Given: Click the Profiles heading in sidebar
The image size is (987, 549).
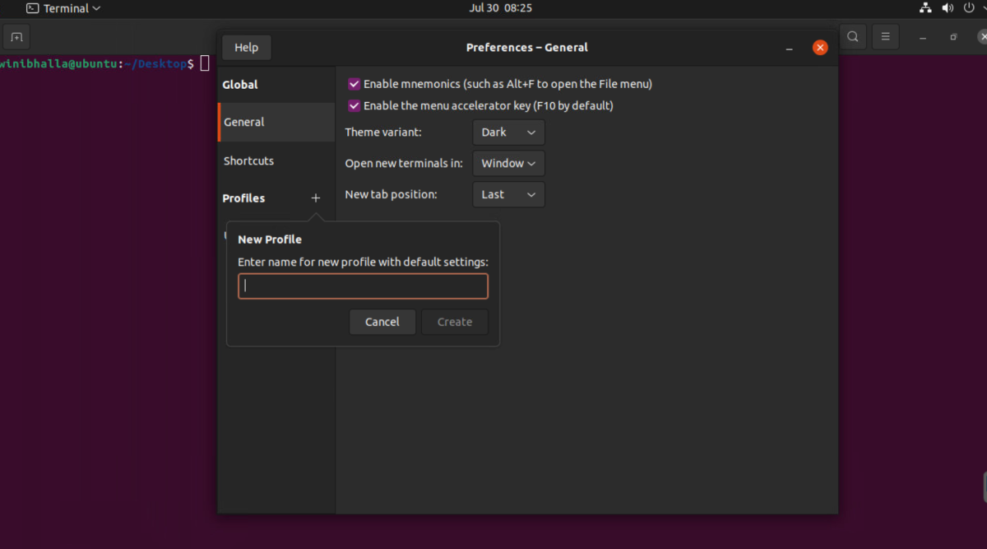Looking at the screenshot, I should pyautogui.click(x=243, y=198).
